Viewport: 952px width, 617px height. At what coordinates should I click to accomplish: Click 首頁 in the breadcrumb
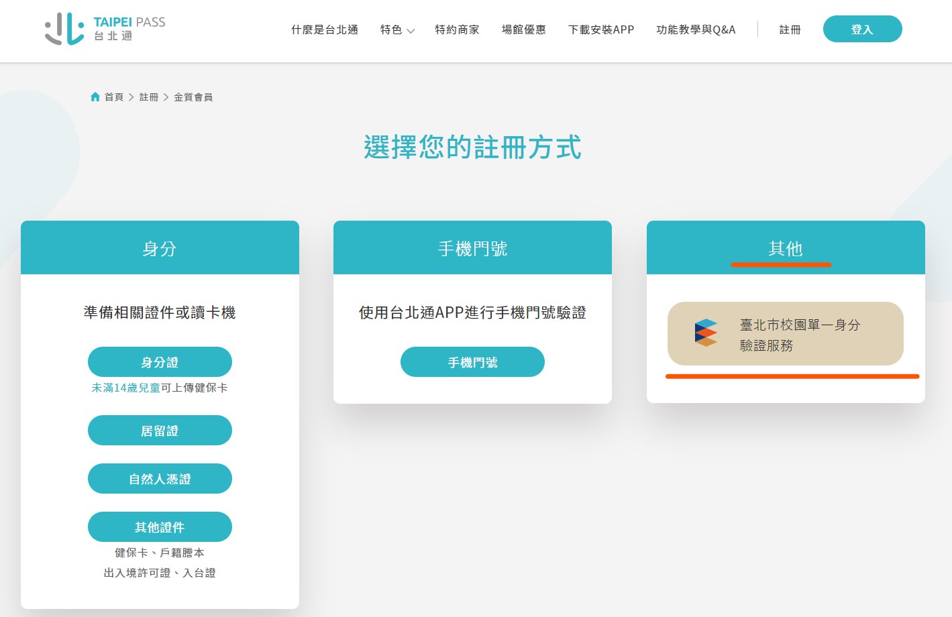[114, 97]
